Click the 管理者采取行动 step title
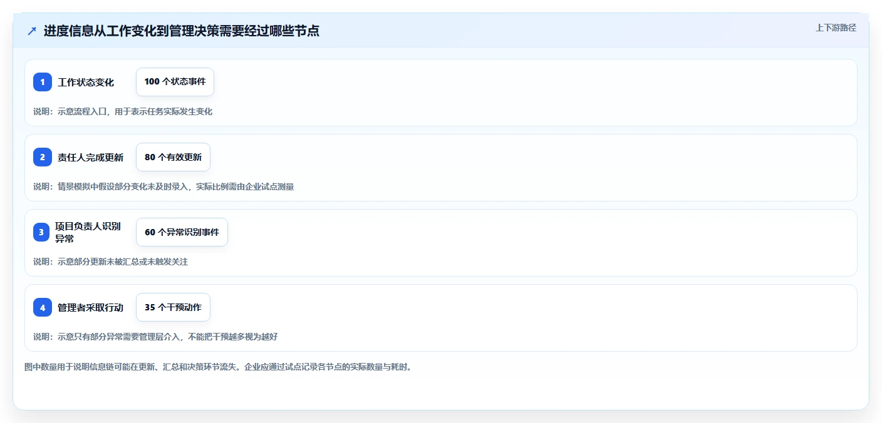The image size is (882, 423). coord(91,307)
